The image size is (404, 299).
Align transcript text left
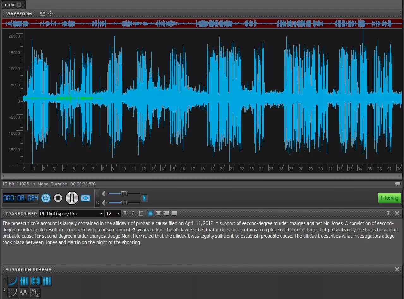point(150,214)
